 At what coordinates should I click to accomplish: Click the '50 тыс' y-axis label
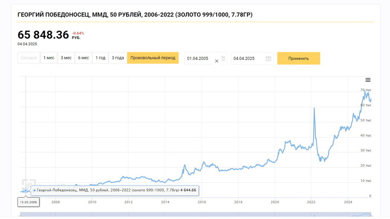tap(365, 120)
